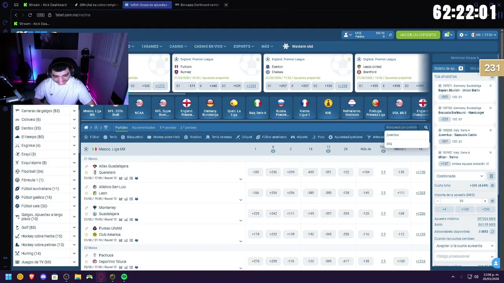Viewport: 504px width, 283px height.
Task: Expand Carreras de galgos sport list
Action: 74,111
